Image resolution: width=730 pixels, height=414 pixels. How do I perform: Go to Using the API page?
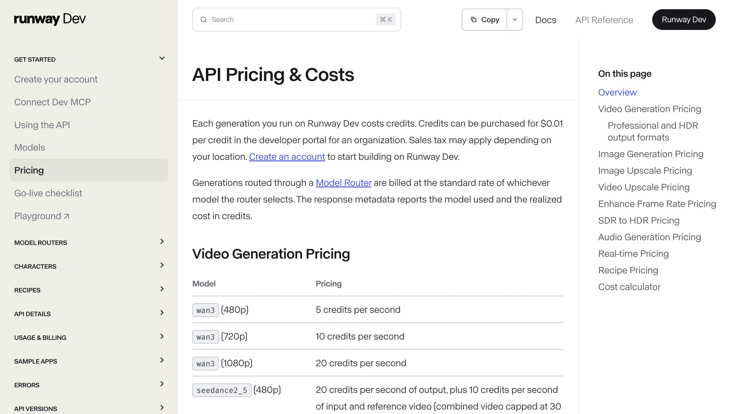(x=42, y=125)
